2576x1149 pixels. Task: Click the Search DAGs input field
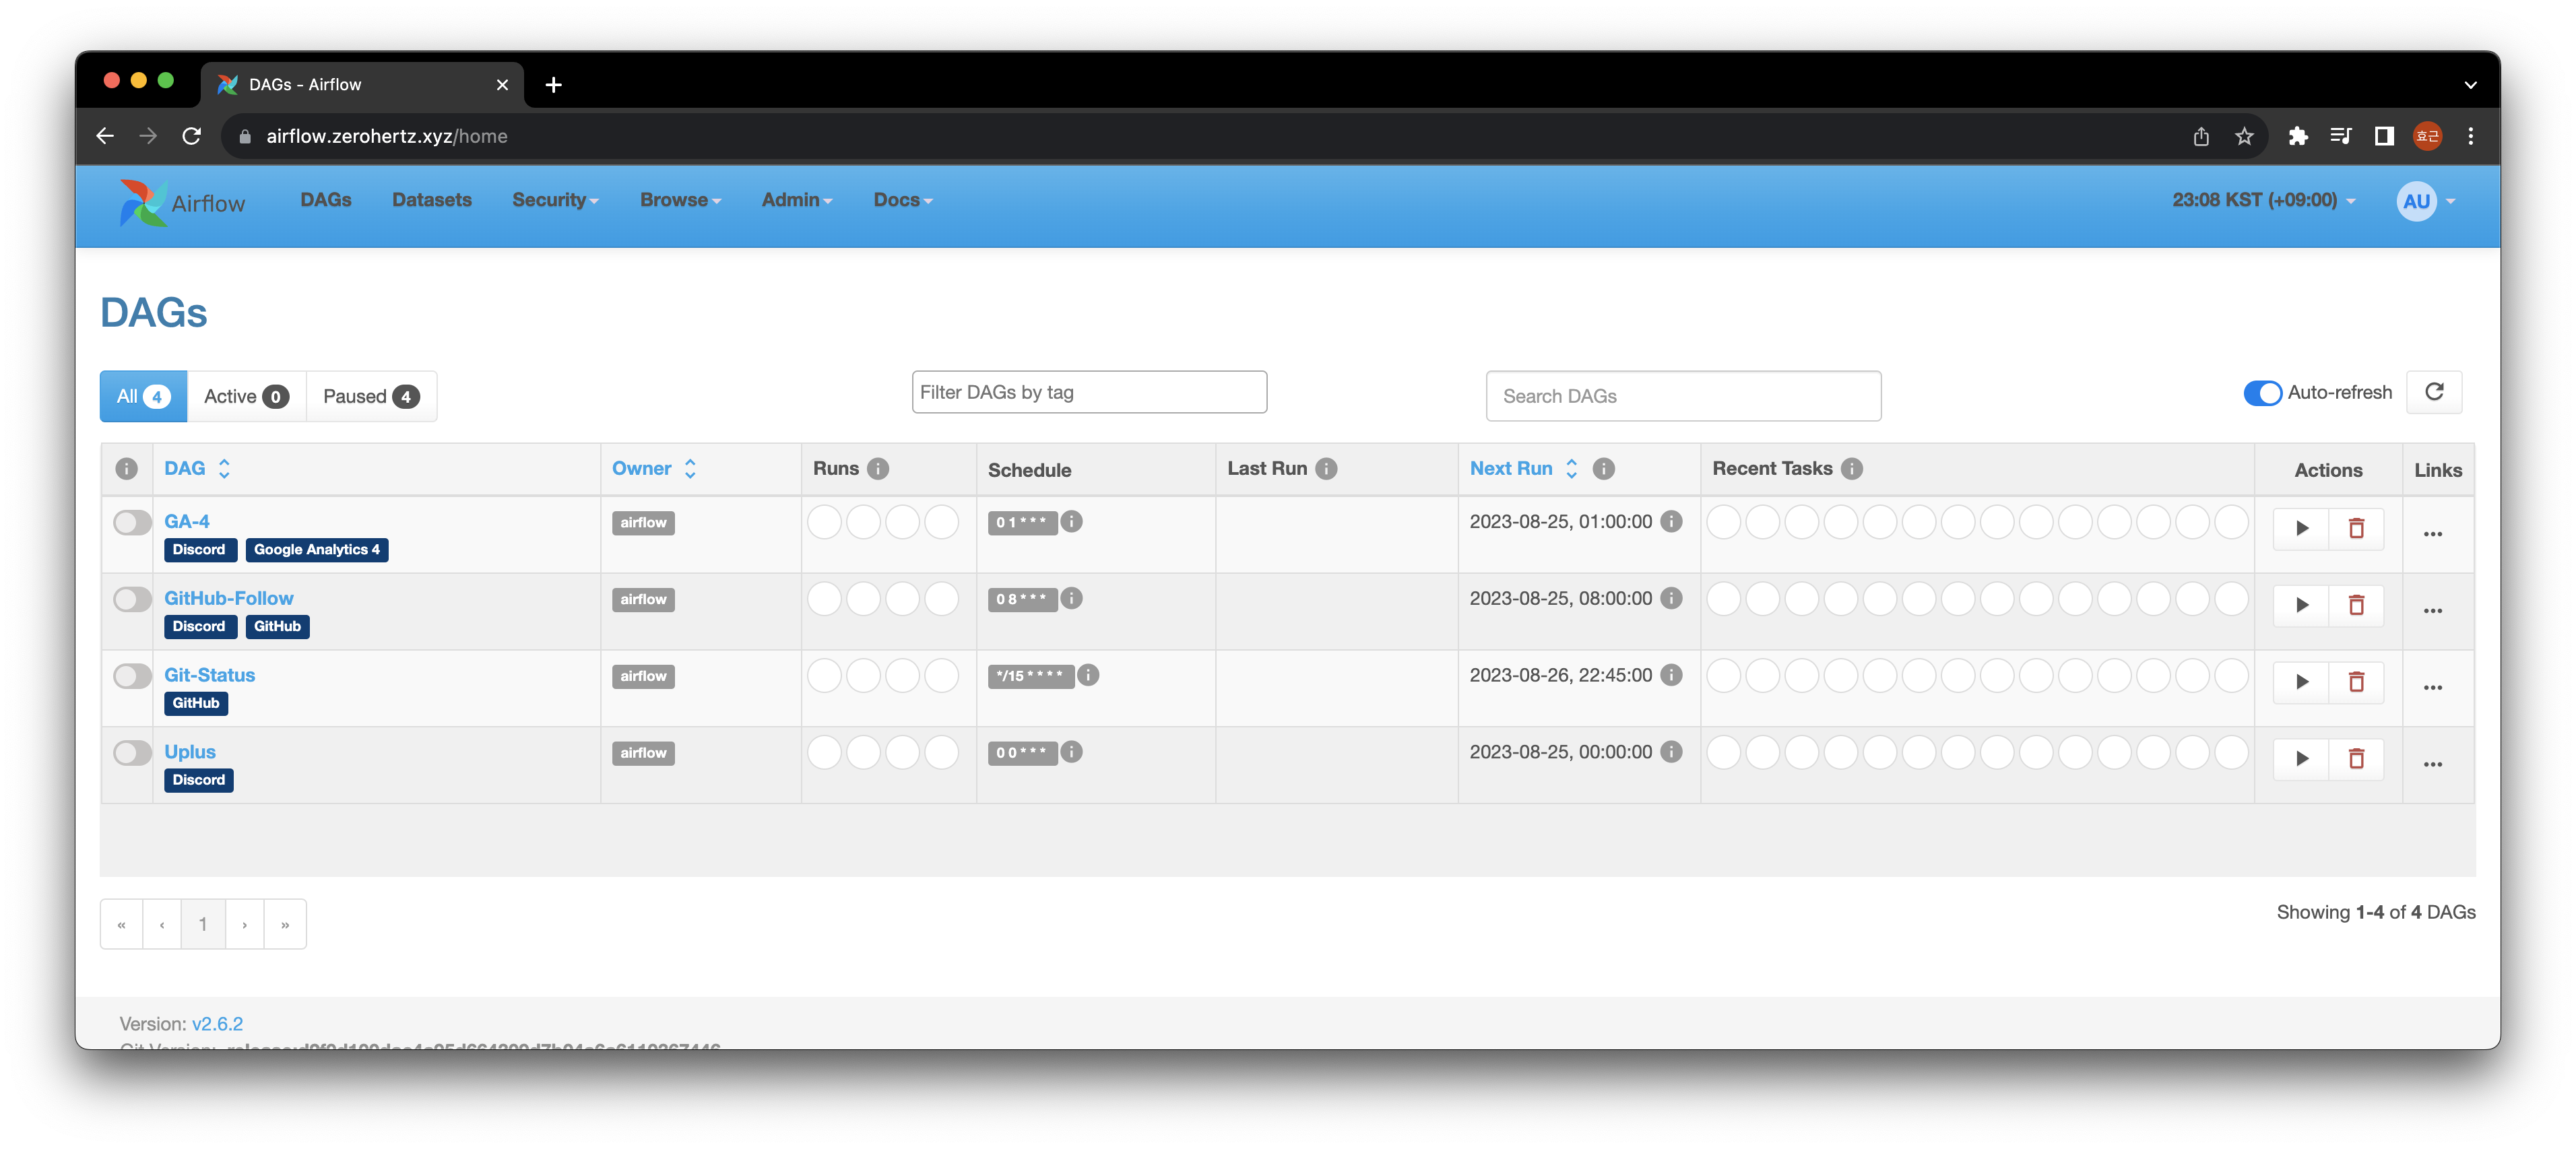coord(1684,394)
